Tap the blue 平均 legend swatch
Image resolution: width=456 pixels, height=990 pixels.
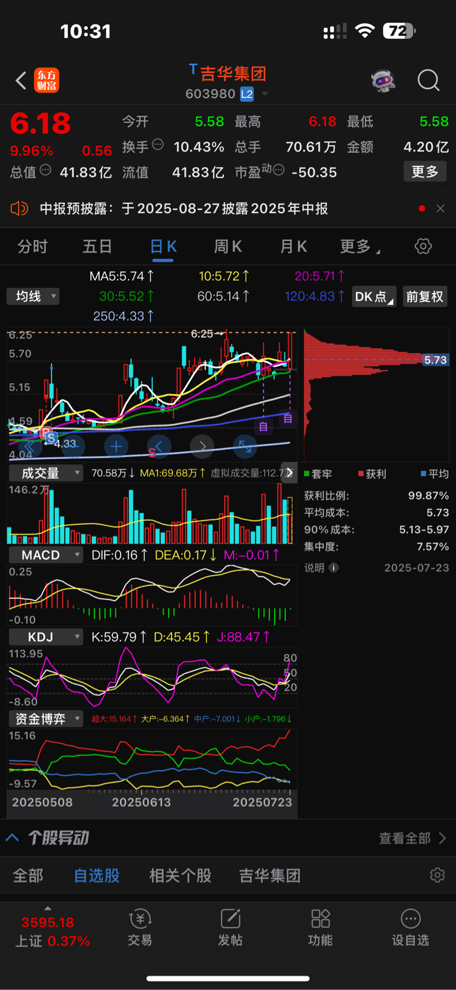(x=423, y=474)
